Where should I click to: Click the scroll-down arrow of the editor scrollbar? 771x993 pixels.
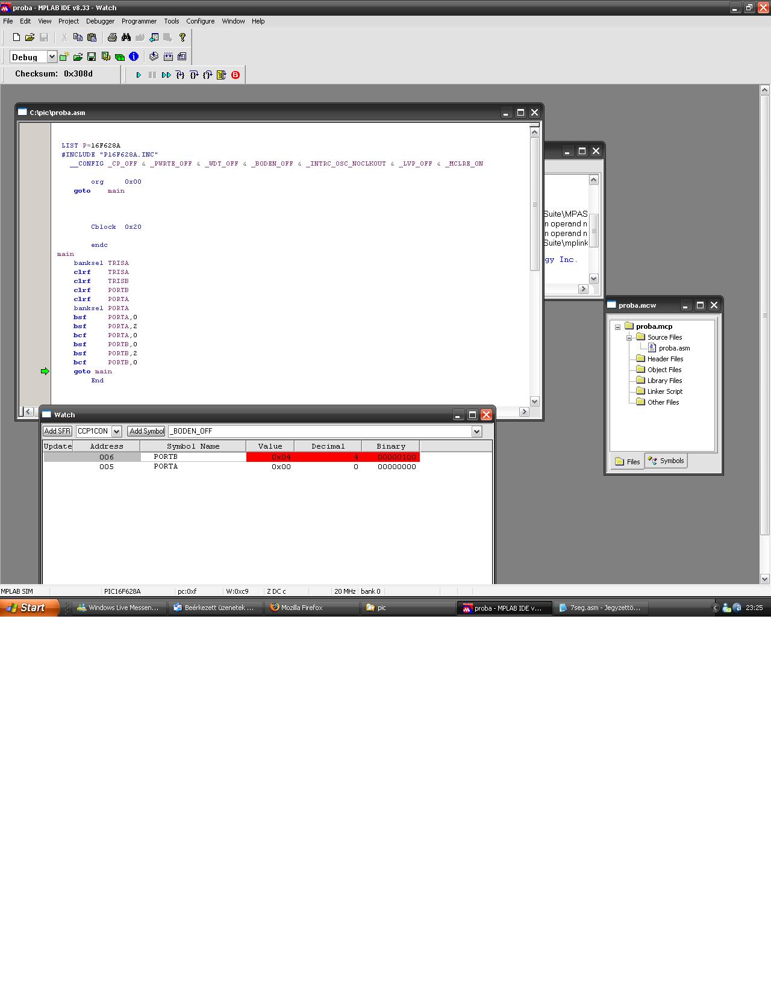[534, 401]
